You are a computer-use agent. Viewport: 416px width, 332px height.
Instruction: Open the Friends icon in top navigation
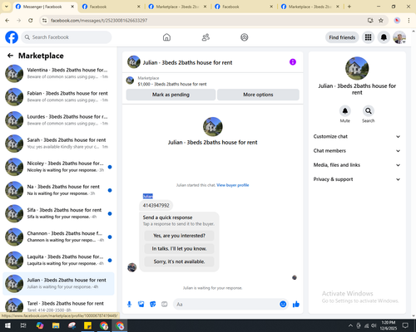pyautogui.click(x=206, y=37)
